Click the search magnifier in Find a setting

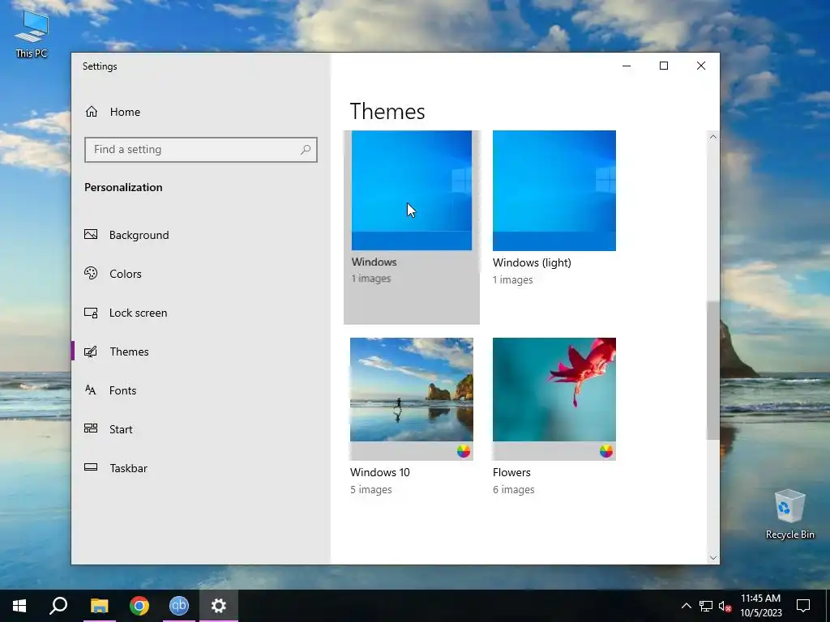[306, 150]
